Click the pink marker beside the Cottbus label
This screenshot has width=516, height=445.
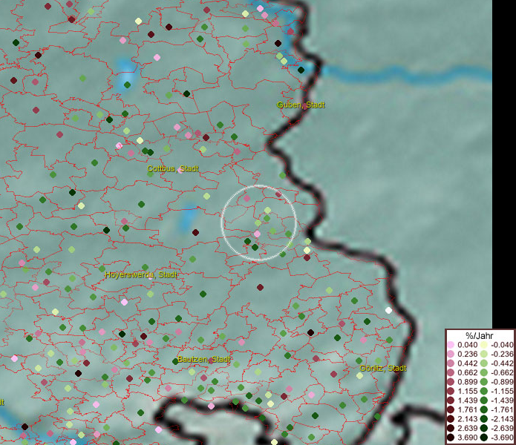click(x=180, y=170)
